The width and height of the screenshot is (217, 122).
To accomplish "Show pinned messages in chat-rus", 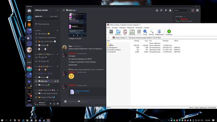I will 166,10.
